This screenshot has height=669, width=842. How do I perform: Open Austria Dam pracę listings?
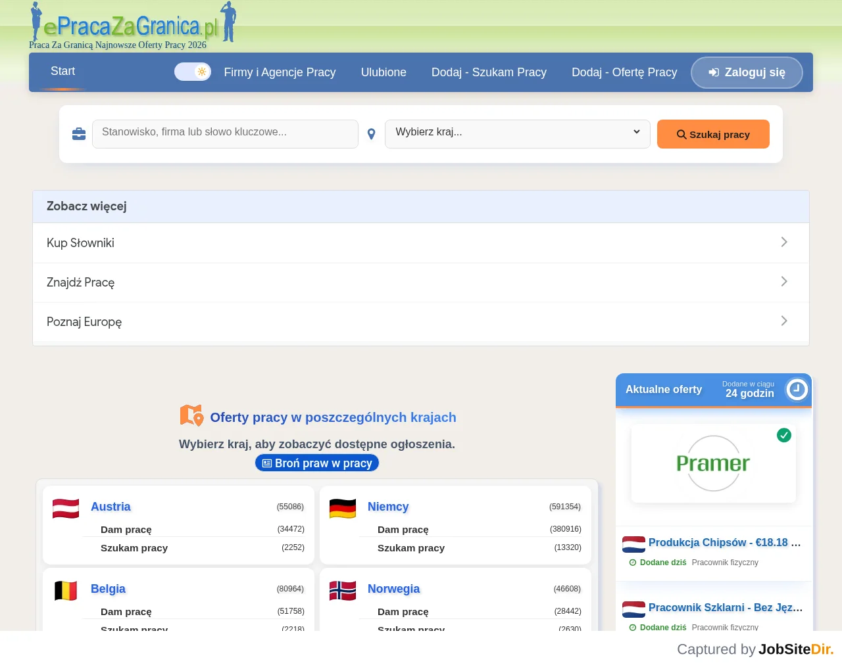point(126,530)
